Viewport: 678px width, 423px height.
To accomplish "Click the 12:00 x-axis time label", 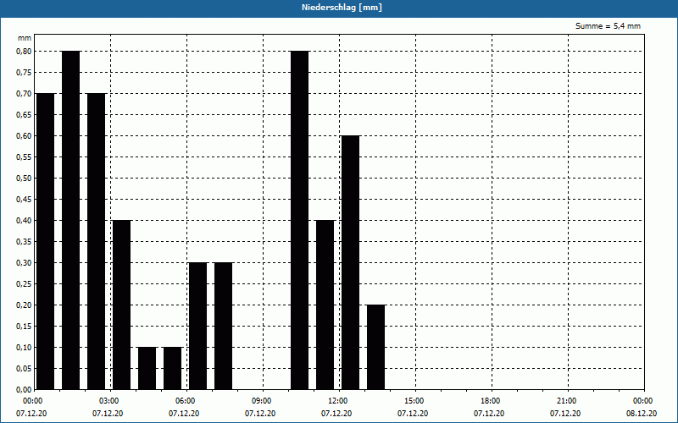I will (337, 401).
